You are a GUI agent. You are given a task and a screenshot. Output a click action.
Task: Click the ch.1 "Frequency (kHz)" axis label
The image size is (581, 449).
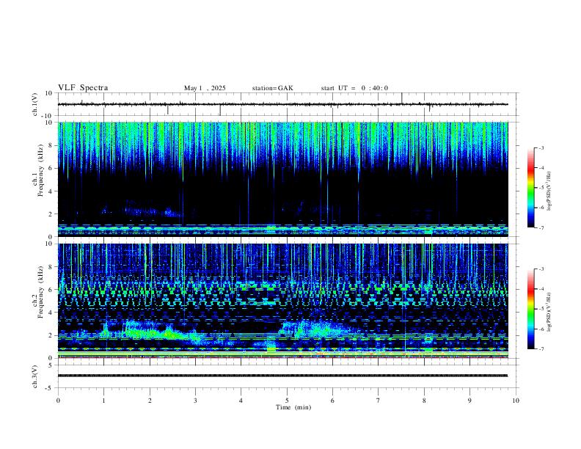[40, 171]
